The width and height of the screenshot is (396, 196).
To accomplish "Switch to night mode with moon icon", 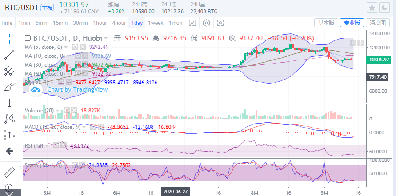I will click(384, 8).
